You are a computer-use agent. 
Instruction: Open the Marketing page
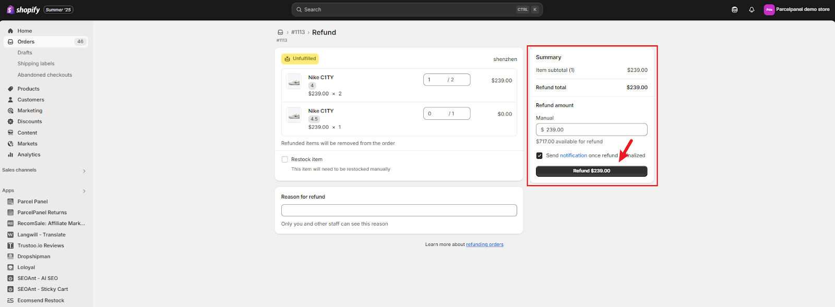(x=30, y=110)
